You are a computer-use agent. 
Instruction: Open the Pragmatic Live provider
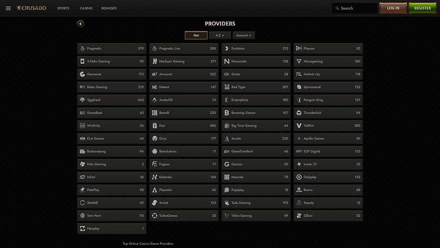[184, 49]
